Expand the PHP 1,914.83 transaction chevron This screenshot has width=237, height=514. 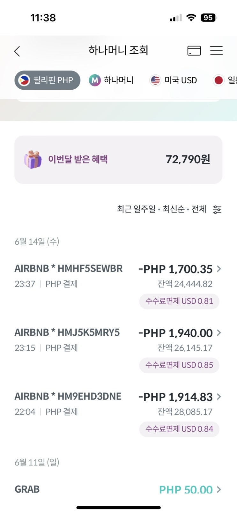point(219,397)
